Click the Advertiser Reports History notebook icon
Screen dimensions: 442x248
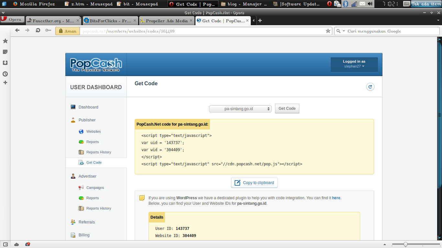tap(81, 209)
